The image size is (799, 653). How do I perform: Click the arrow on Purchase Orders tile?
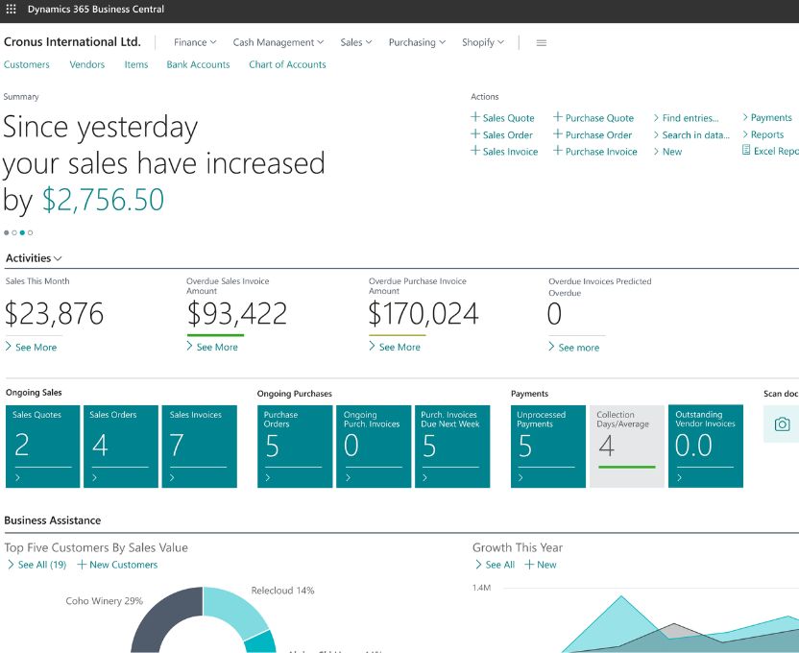coord(268,478)
